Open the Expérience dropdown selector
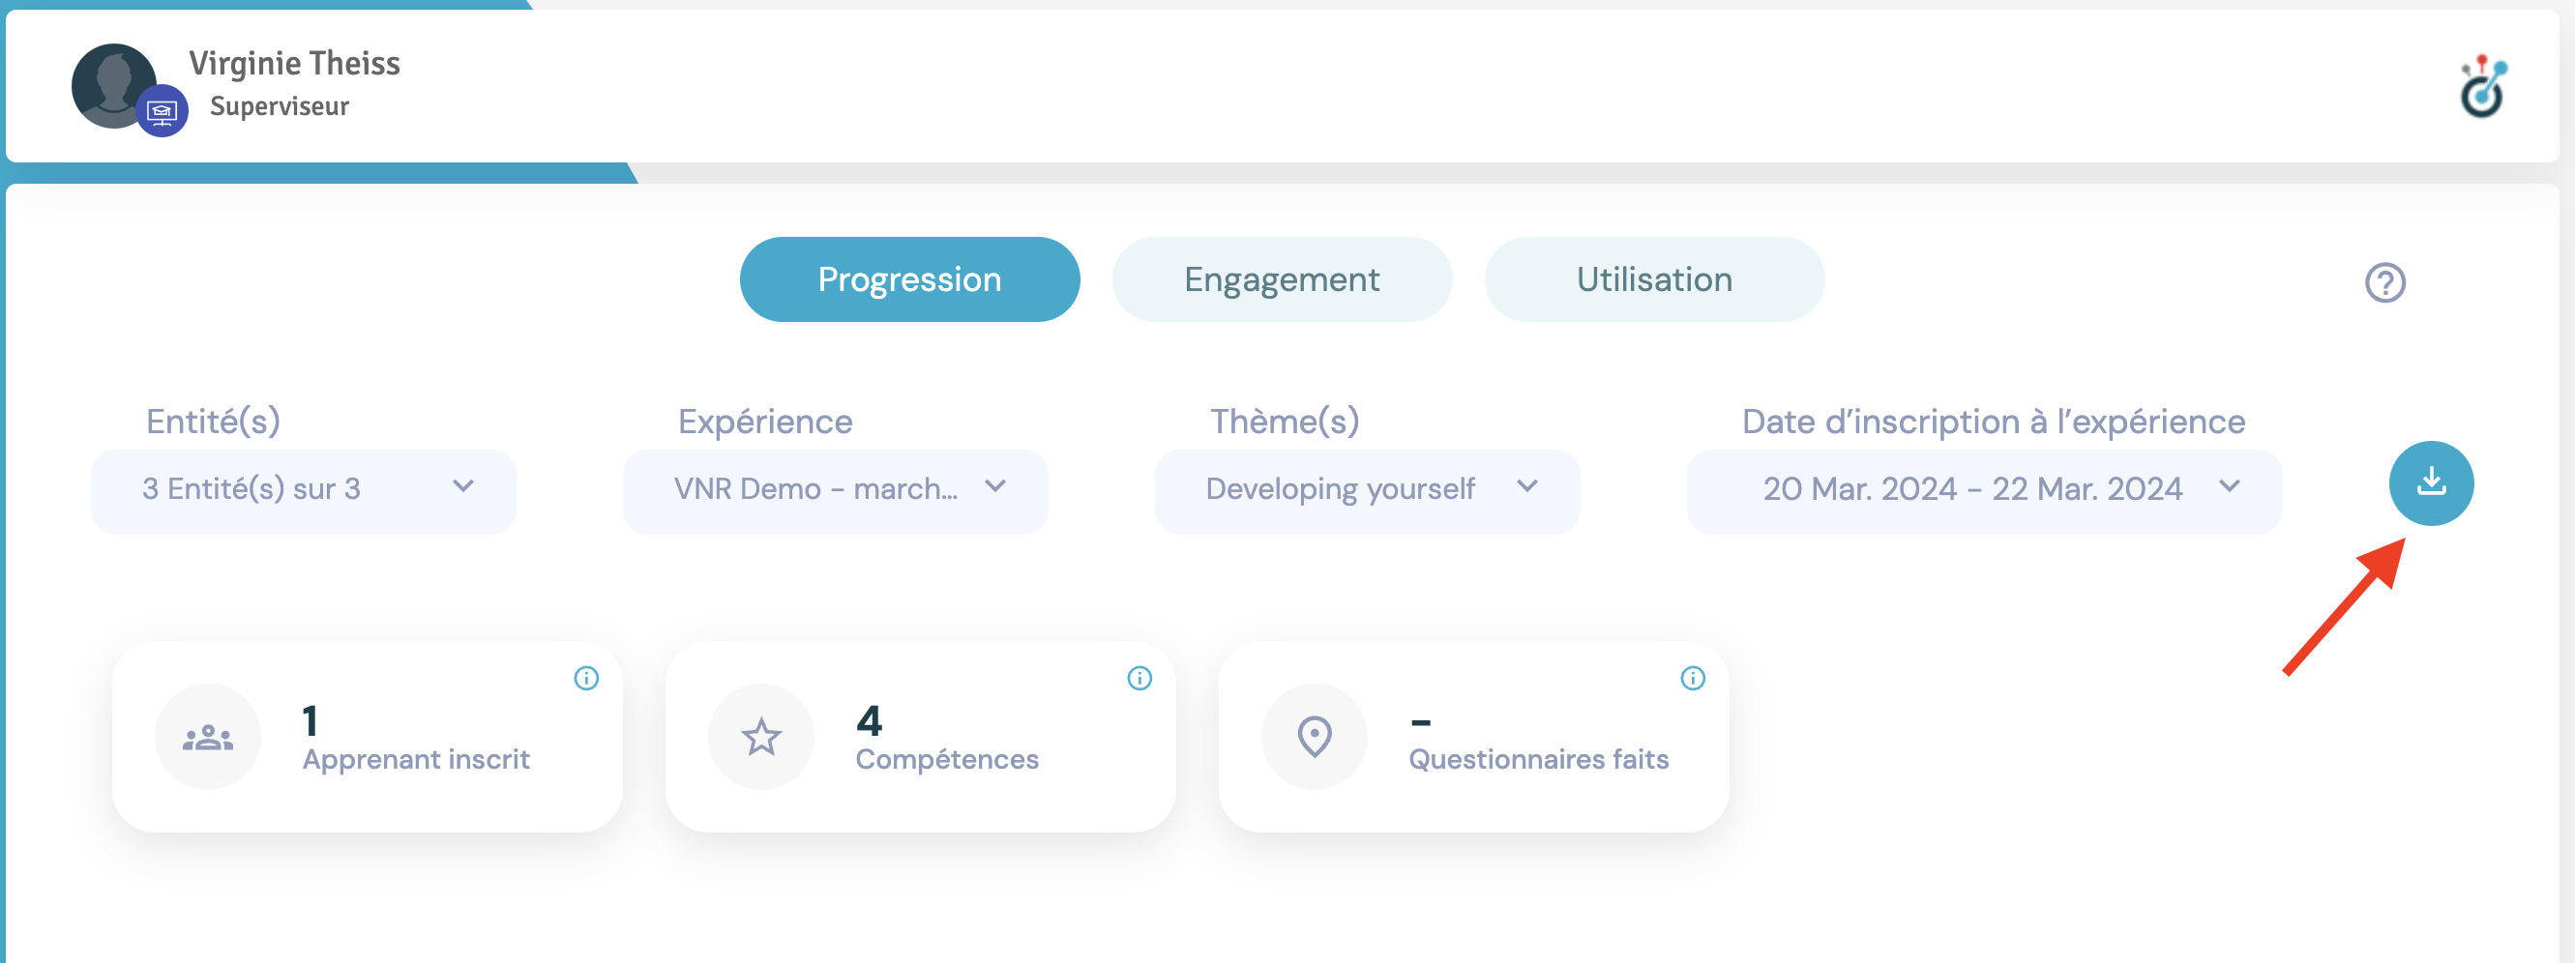The image size is (2575, 963). [x=835, y=489]
